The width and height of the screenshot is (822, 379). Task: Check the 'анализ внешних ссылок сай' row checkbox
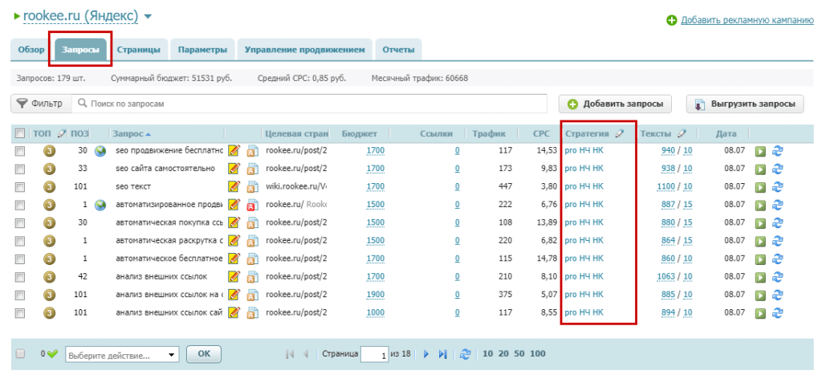tap(20, 313)
